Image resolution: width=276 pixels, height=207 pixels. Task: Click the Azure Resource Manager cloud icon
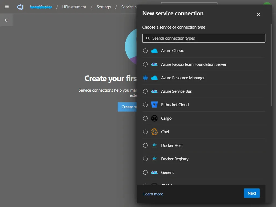154,78
